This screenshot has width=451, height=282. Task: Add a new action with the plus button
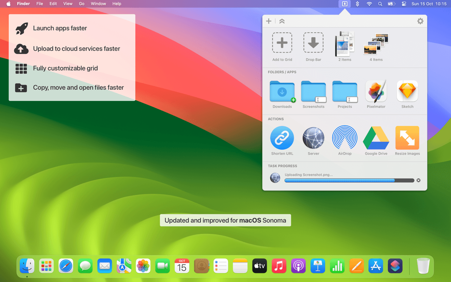(x=269, y=21)
